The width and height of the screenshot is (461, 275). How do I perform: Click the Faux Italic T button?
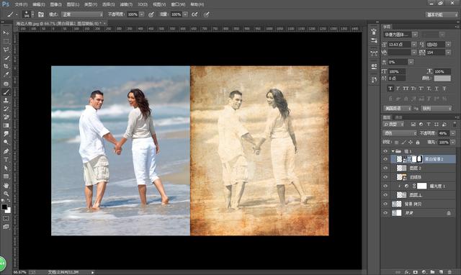(x=398, y=89)
